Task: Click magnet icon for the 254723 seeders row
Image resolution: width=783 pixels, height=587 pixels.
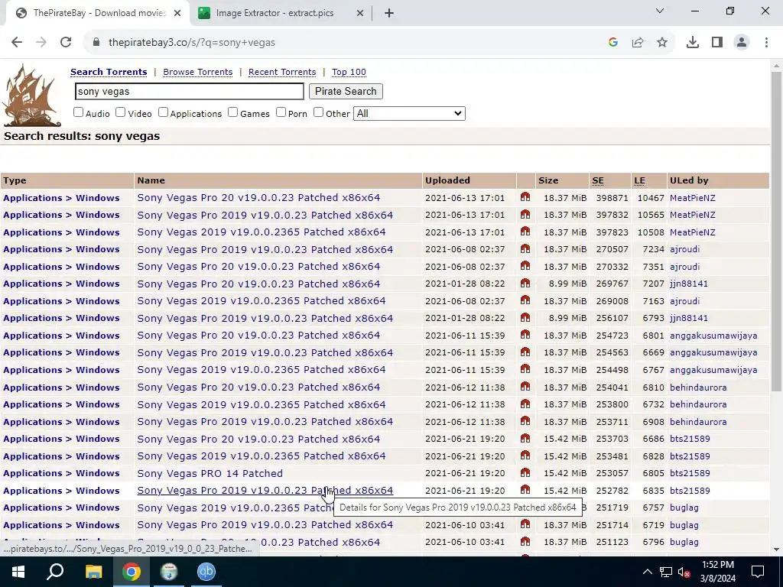Action: pyautogui.click(x=525, y=335)
